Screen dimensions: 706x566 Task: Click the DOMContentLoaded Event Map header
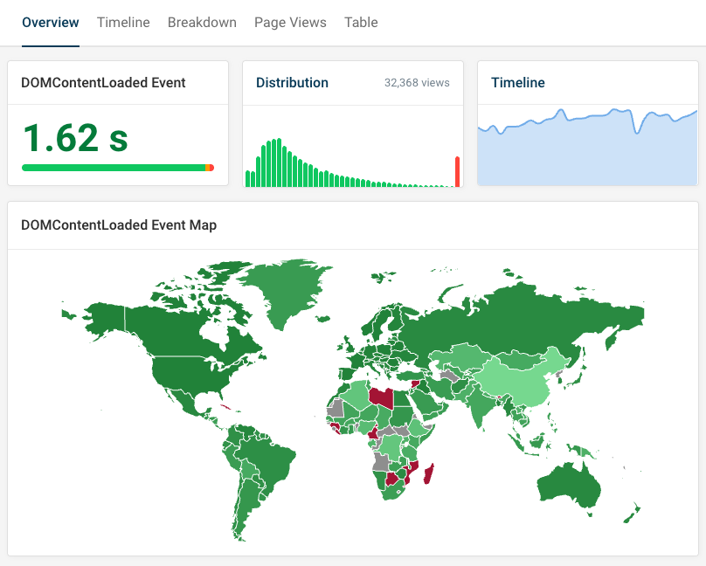click(119, 224)
